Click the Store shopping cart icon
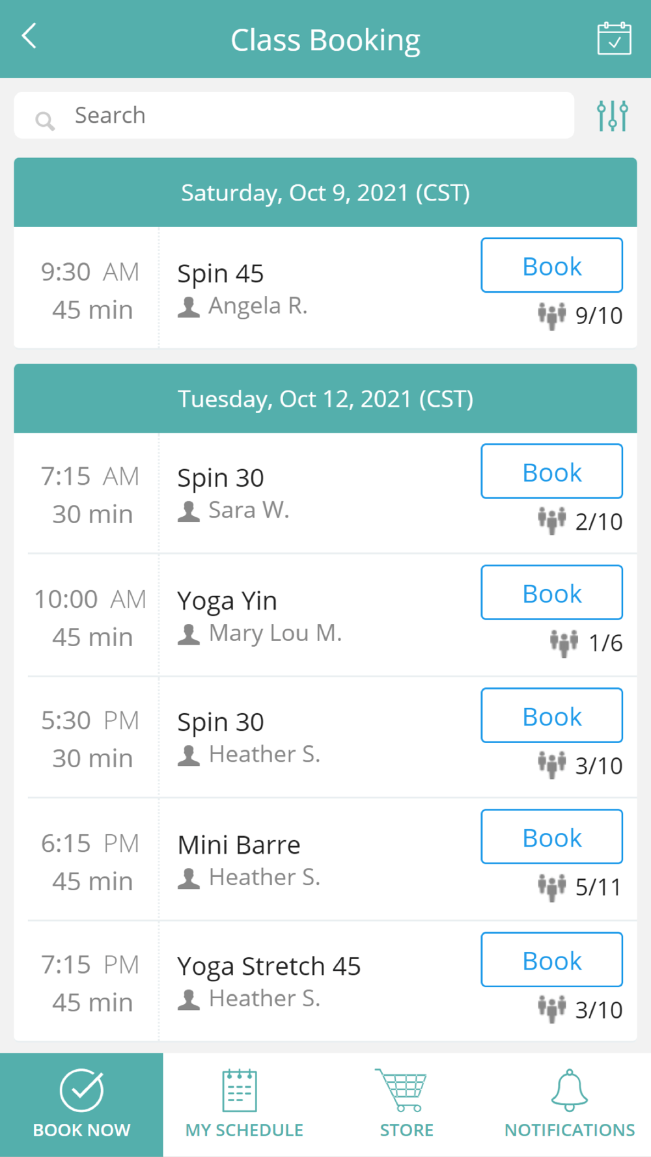The width and height of the screenshot is (651, 1157). [x=401, y=1090]
